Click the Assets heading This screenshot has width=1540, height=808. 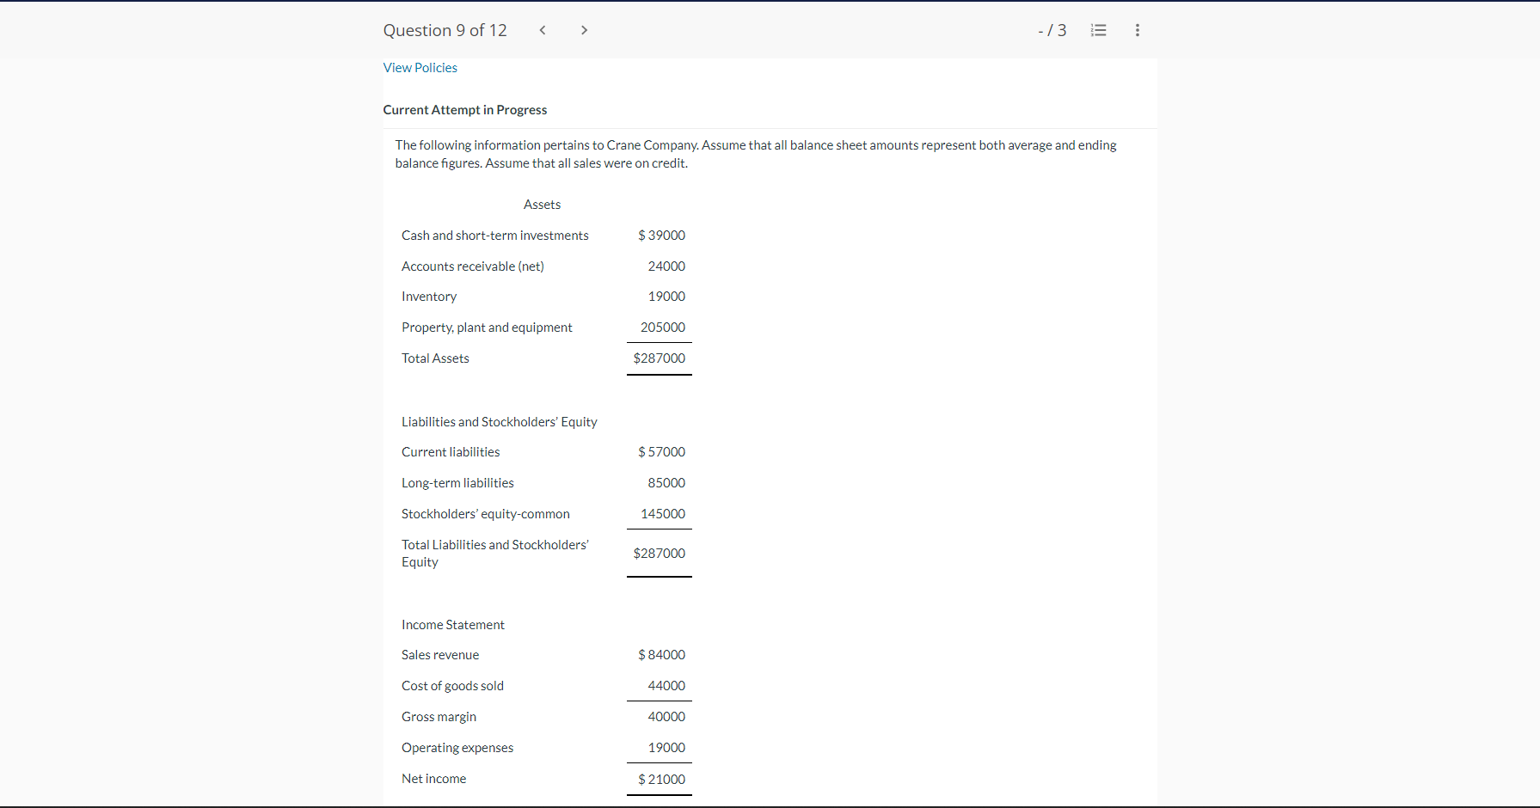point(542,205)
